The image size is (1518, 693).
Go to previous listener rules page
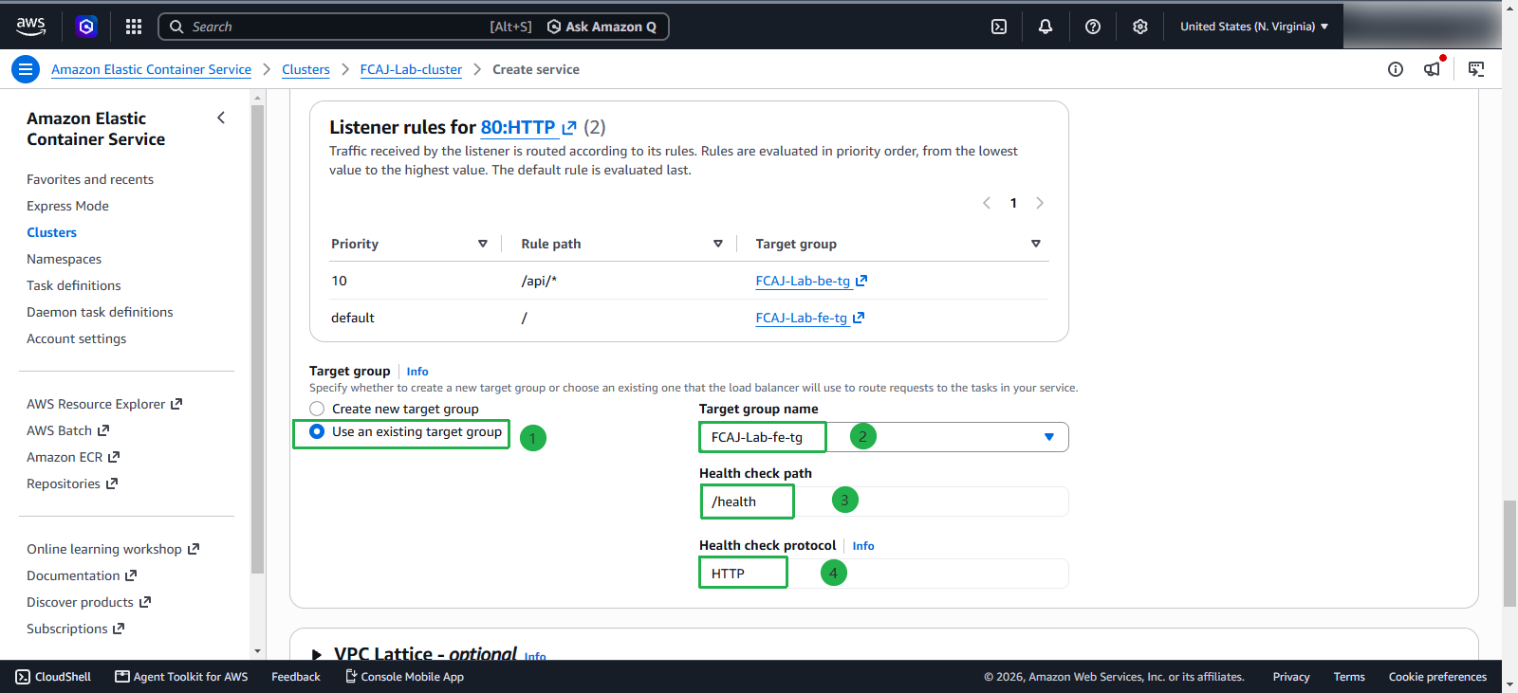point(987,203)
